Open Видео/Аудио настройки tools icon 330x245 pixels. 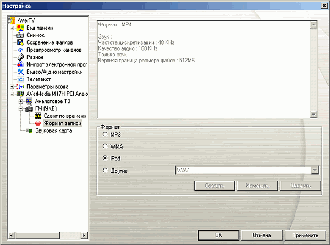coord(20,72)
